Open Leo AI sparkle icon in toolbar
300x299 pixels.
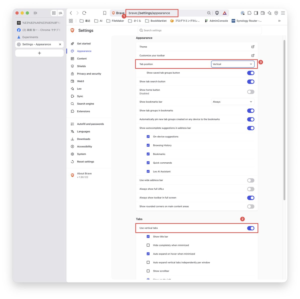(x=269, y=13)
